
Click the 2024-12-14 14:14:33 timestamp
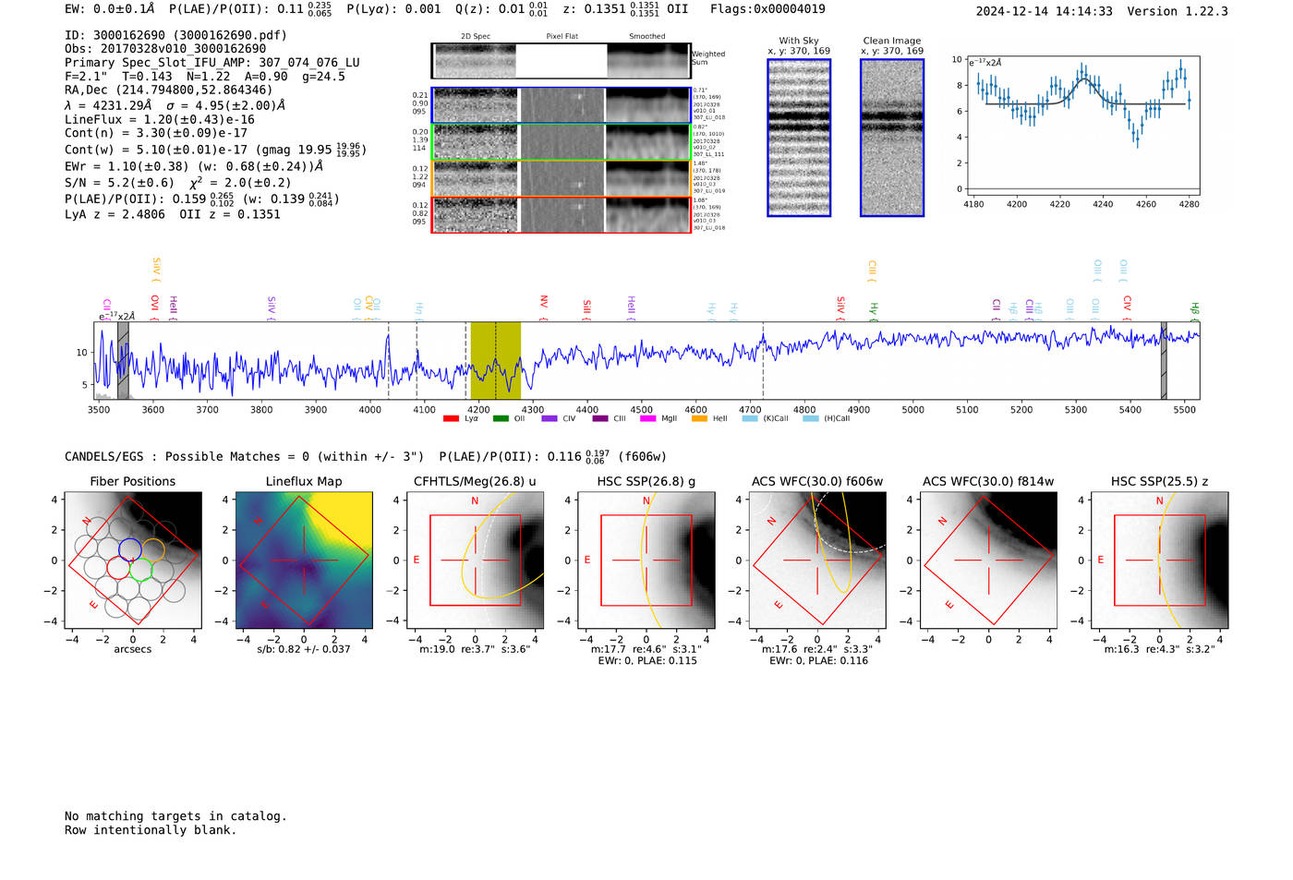tap(1045, 12)
